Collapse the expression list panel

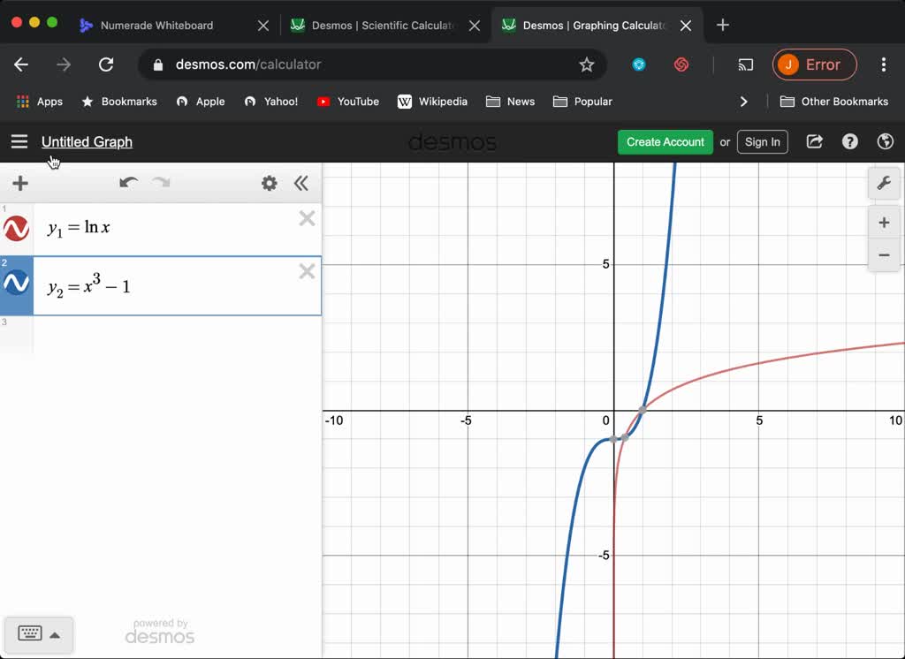coord(301,183)
